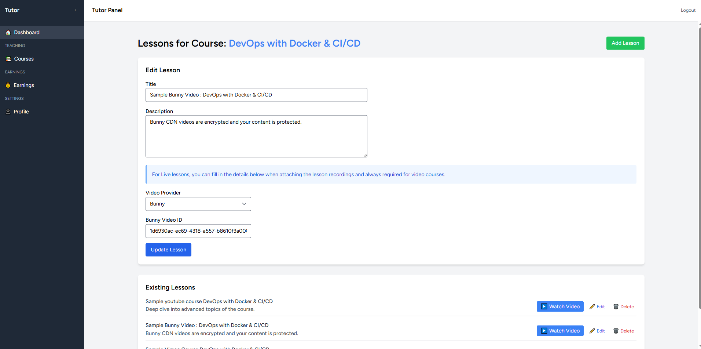Click the Profile person icon

8,112
